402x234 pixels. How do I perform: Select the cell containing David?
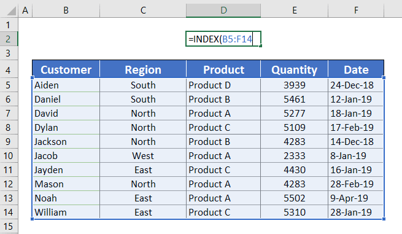click(x=66, y=114)
